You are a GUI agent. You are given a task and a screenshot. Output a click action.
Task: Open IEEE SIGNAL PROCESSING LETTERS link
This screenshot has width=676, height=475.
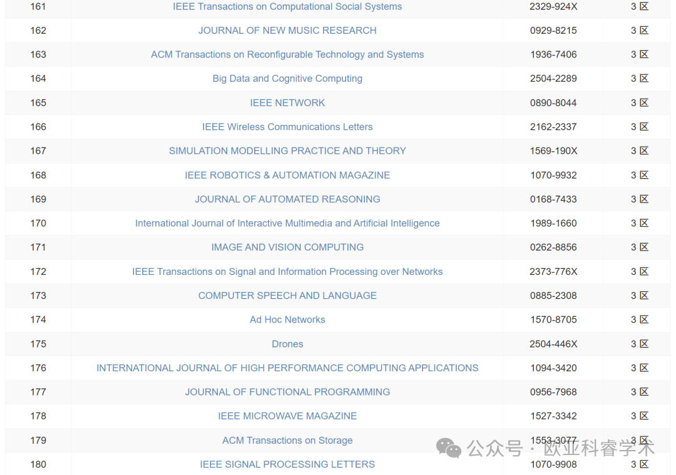point(287,464)
